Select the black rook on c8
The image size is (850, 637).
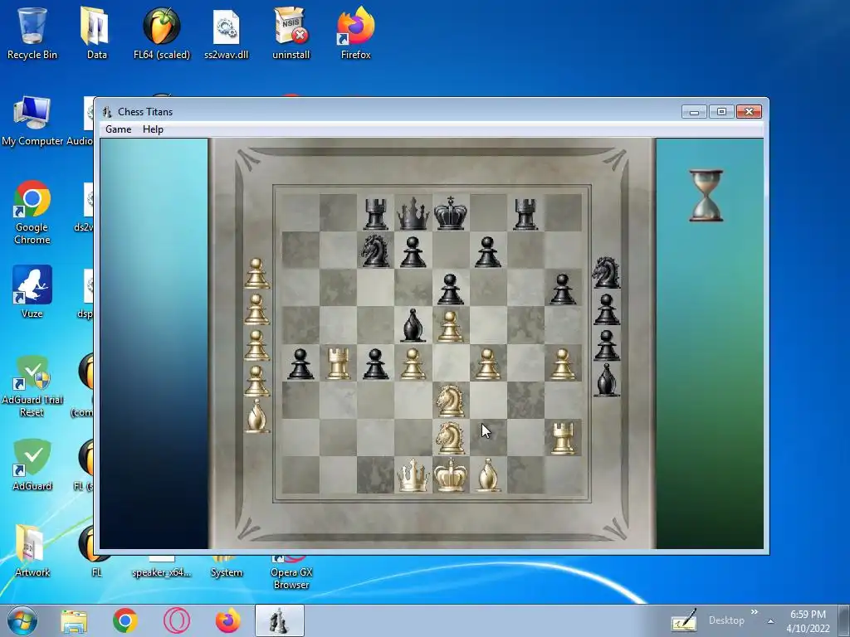pyautogui.click(x=375, y=214)
